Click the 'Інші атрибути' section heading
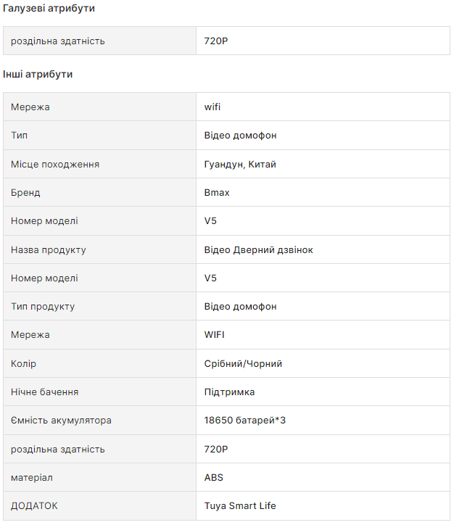 point(38,74)
